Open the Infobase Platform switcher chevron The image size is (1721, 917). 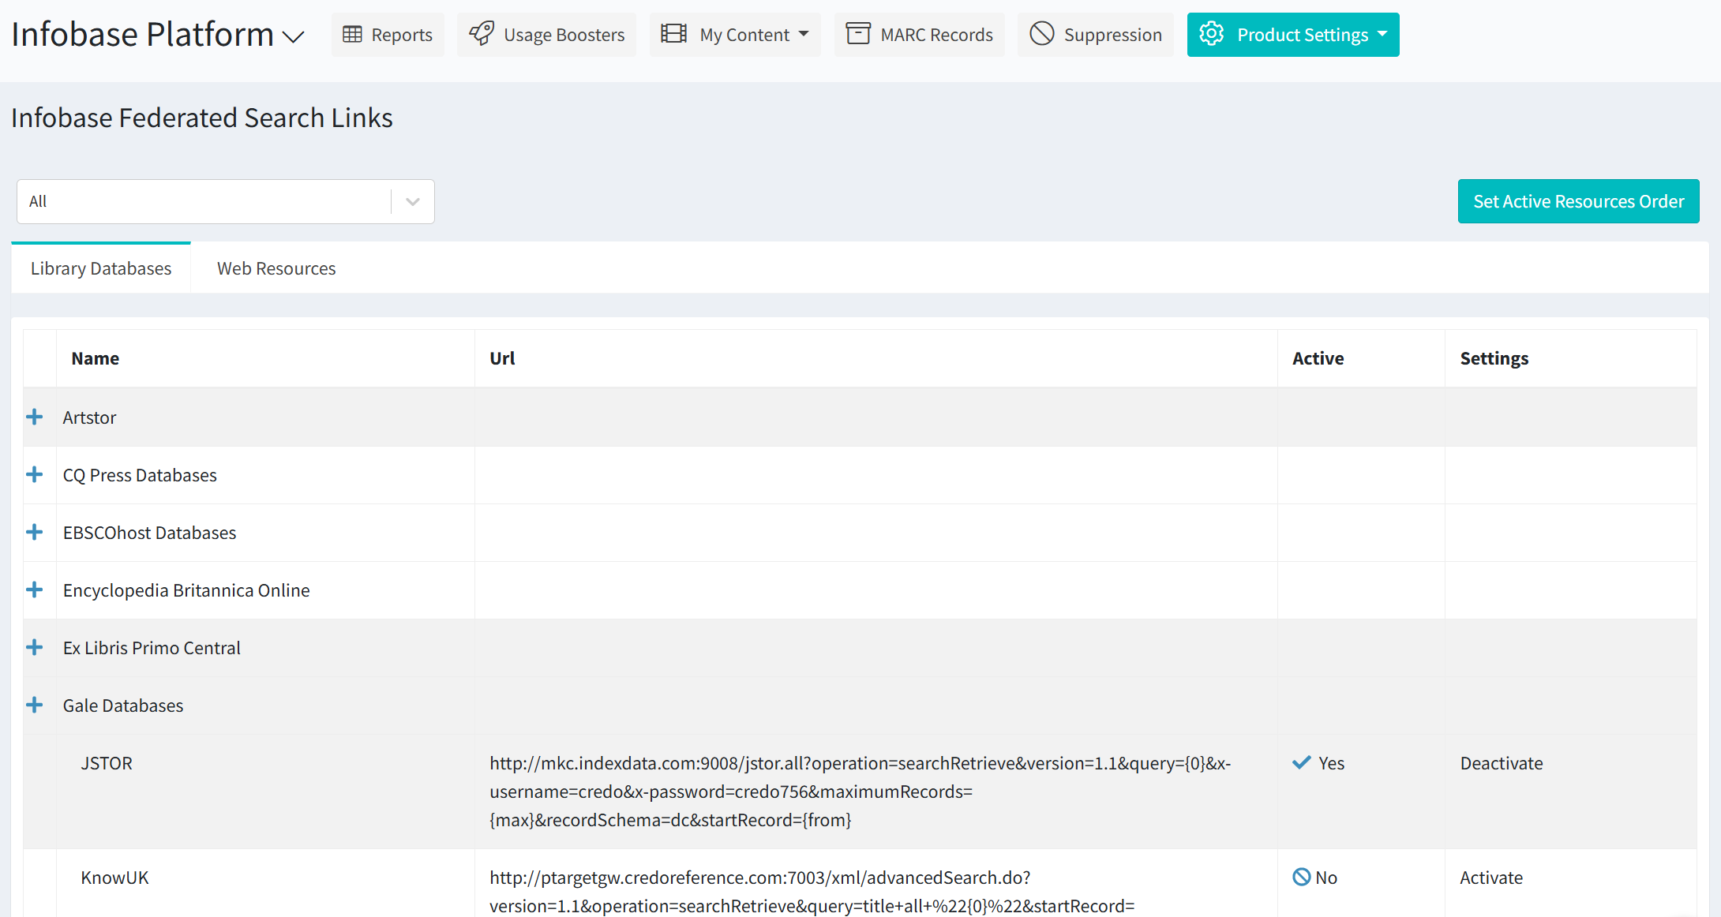coord(294,37)
